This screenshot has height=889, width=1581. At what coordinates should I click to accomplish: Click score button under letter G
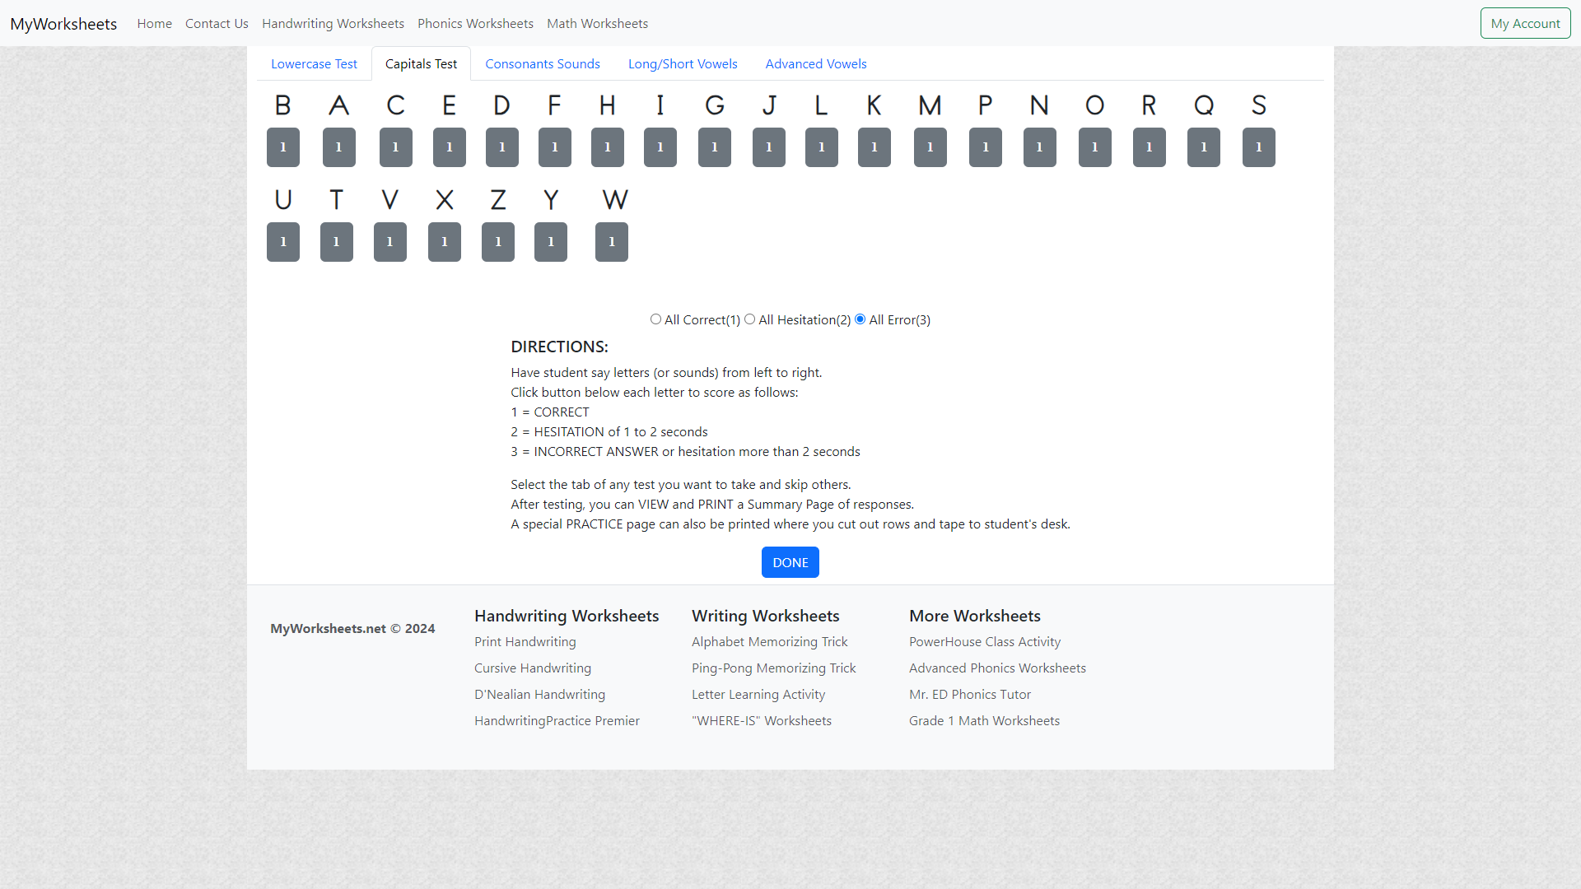pos(715,147)
